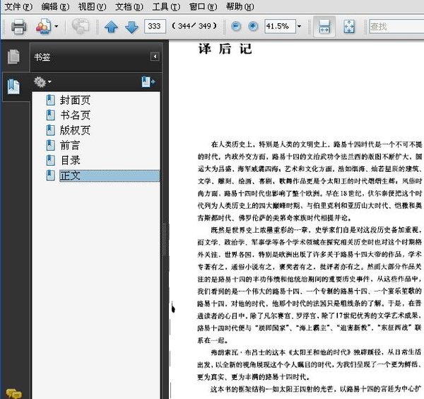Open the zoom percentage dropdown arrow
The width and height of the screenshot is (424, 399).
point(300,27)
